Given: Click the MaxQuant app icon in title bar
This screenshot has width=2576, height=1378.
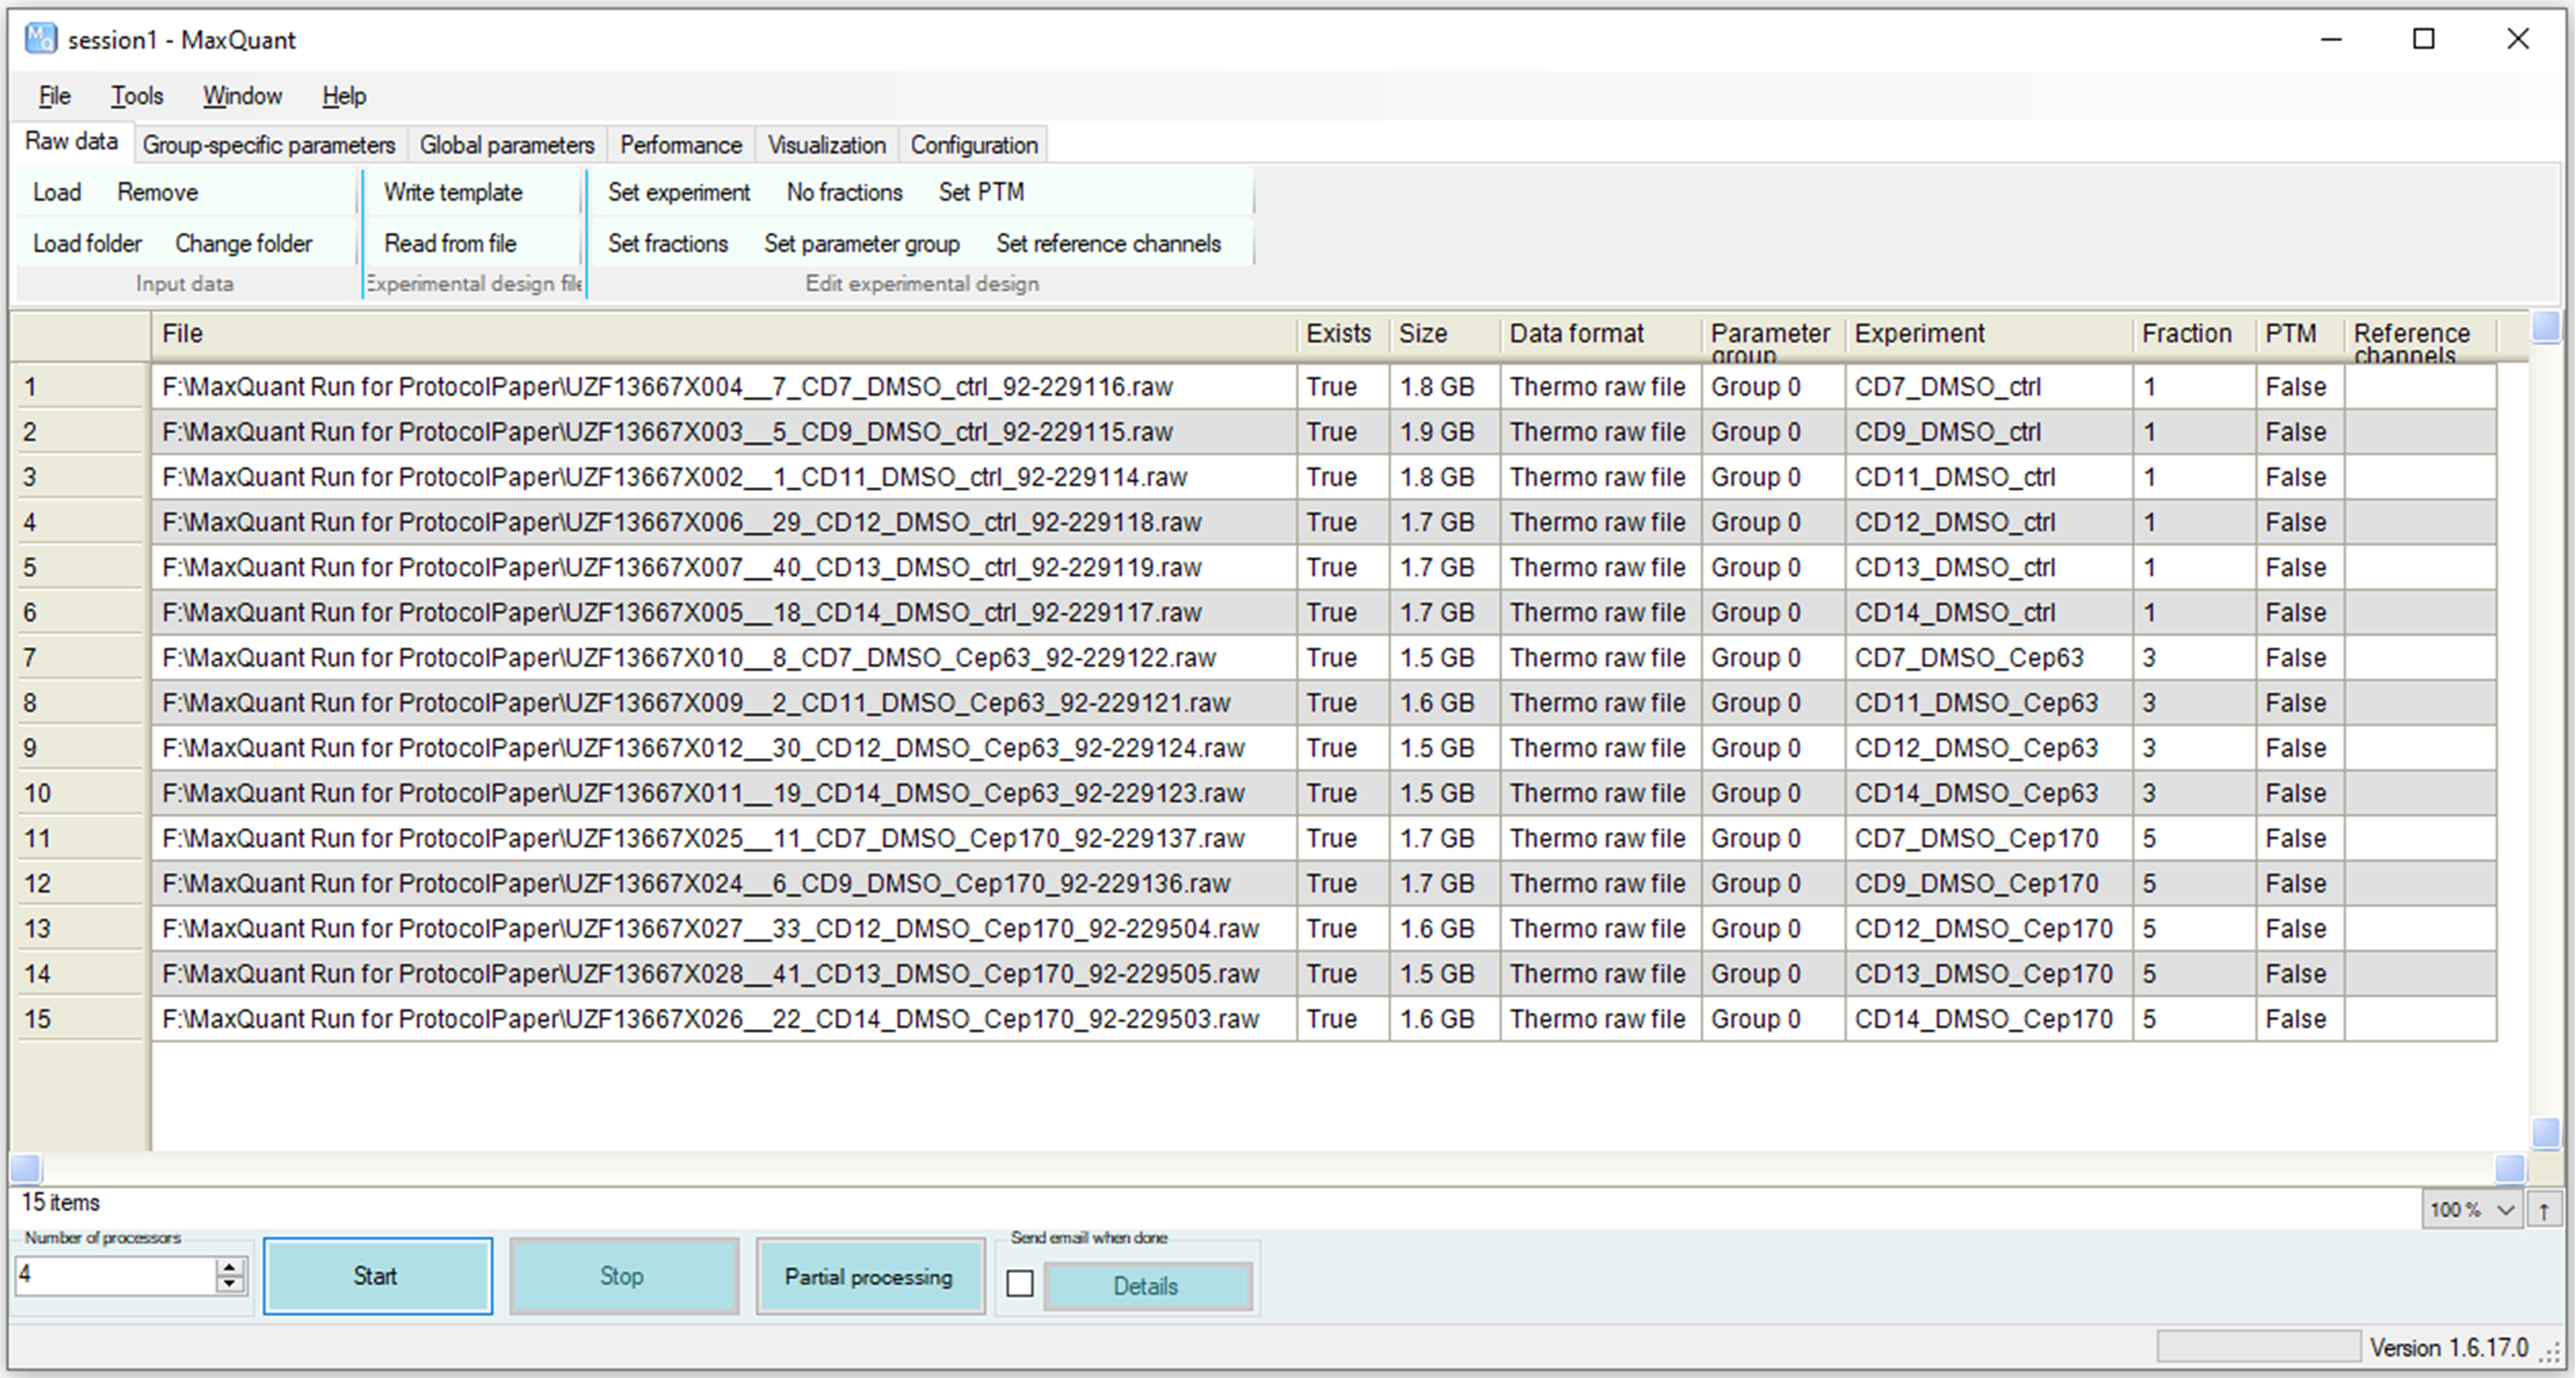Looking at the screenshot, I should click(41, 39).
